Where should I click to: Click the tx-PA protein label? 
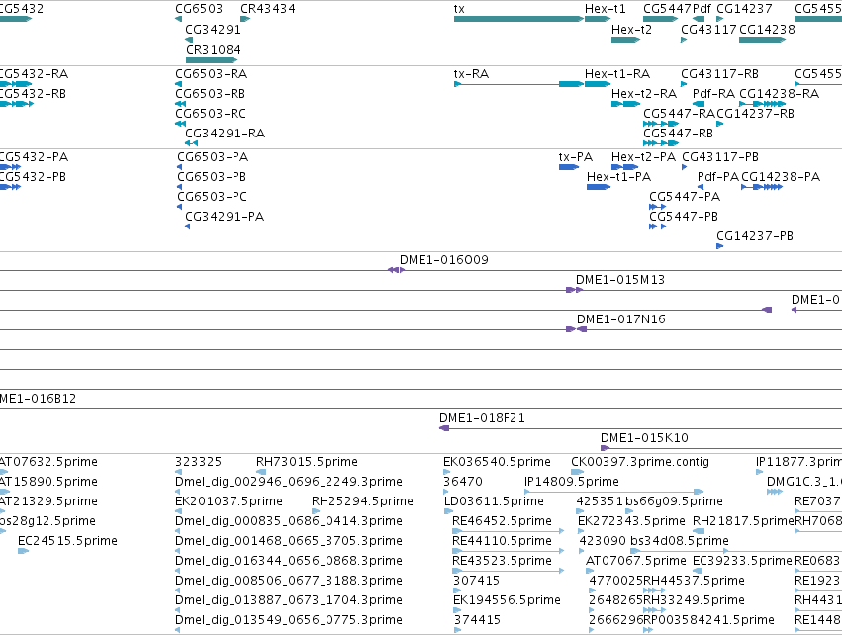pos(576,156)
